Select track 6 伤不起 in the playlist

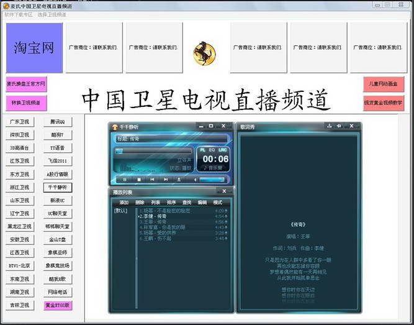point(182,239)
